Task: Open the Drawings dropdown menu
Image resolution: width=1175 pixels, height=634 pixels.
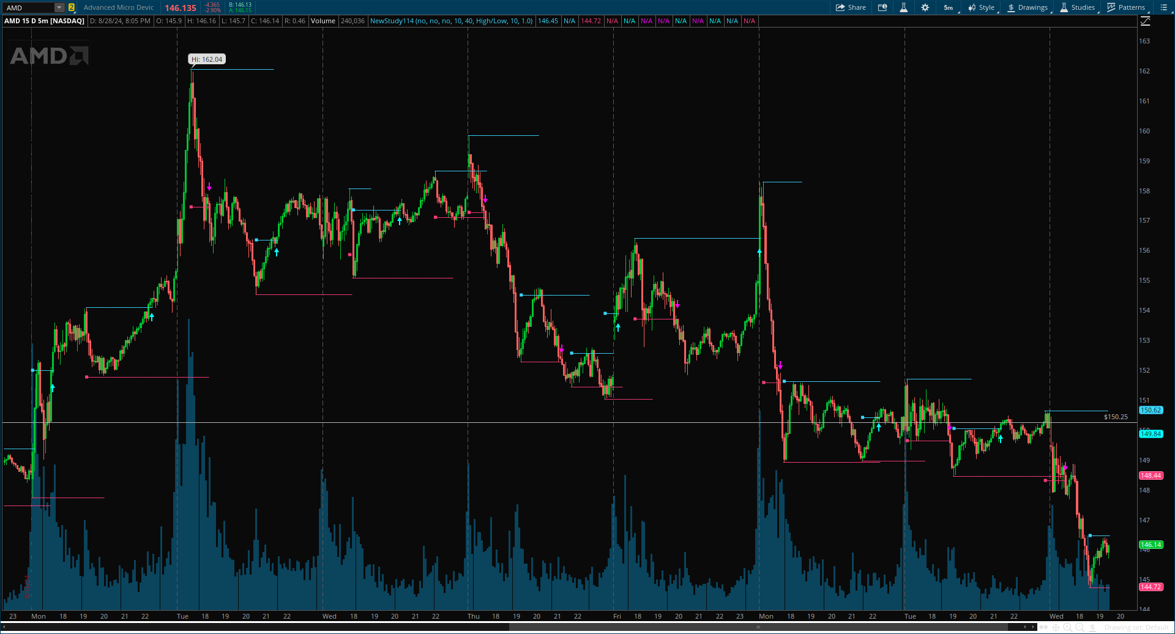Action: coord(1028,7)
